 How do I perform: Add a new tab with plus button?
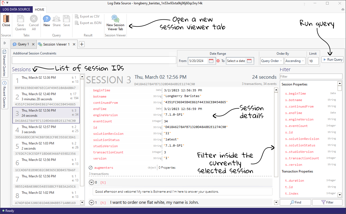(82, 44)
